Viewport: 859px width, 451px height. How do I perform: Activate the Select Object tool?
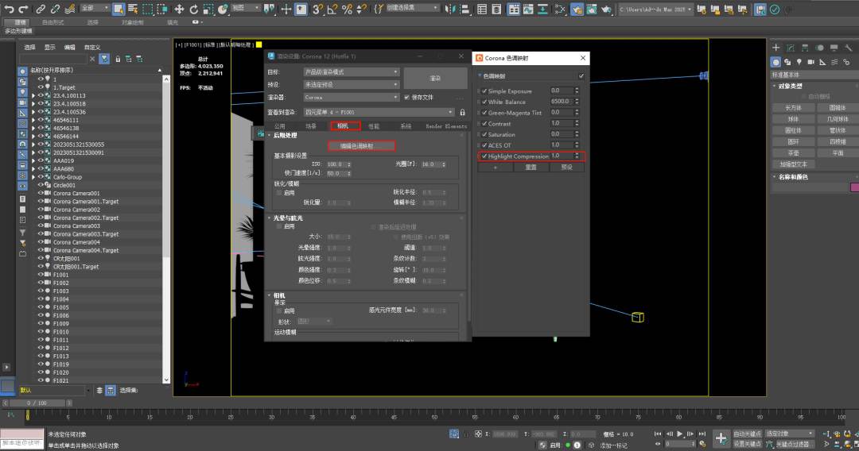pos(119,9)
